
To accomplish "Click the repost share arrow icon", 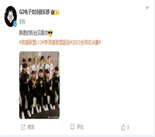I will (x=23, y=127).
